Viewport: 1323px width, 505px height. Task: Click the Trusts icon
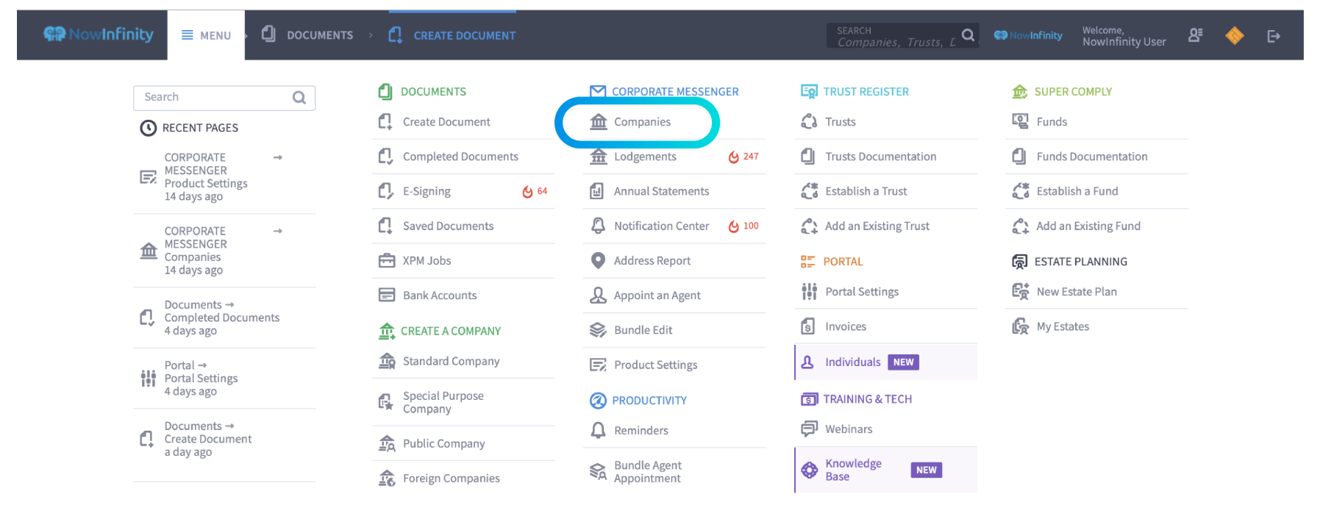(809, 122)
